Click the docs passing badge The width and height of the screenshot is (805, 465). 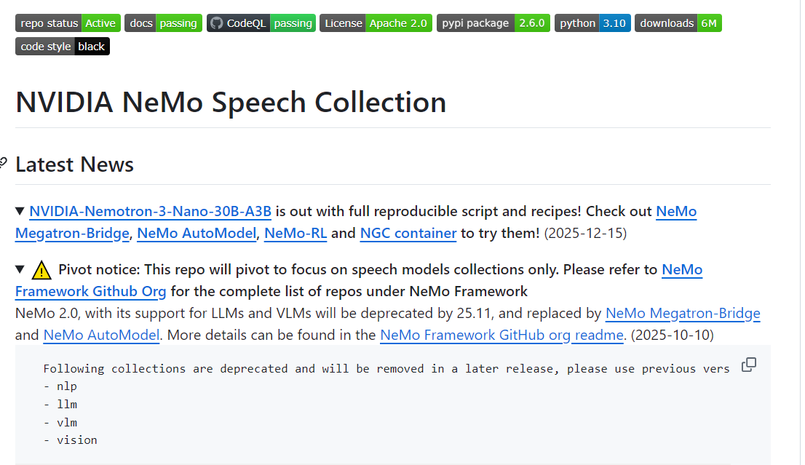click(x=163, y=23)
